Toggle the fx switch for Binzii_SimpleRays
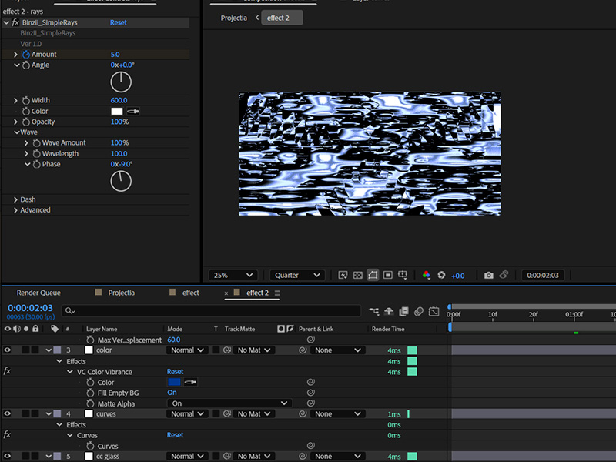 pos(15,23)
